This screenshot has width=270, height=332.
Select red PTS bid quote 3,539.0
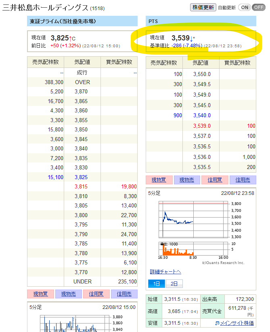pyautogui.click(x=202, y=126)
